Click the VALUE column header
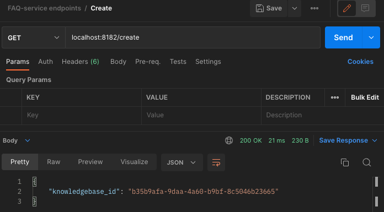 [x=157, y=97]
